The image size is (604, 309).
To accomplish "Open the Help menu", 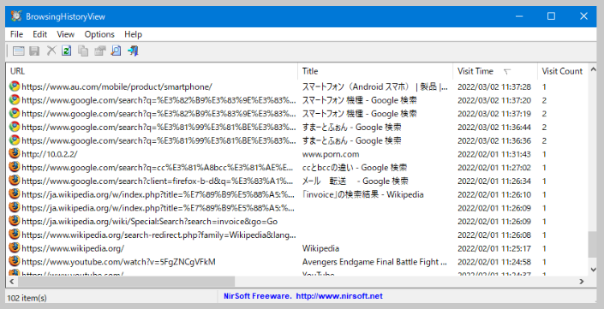I will [x=134, y=34].
